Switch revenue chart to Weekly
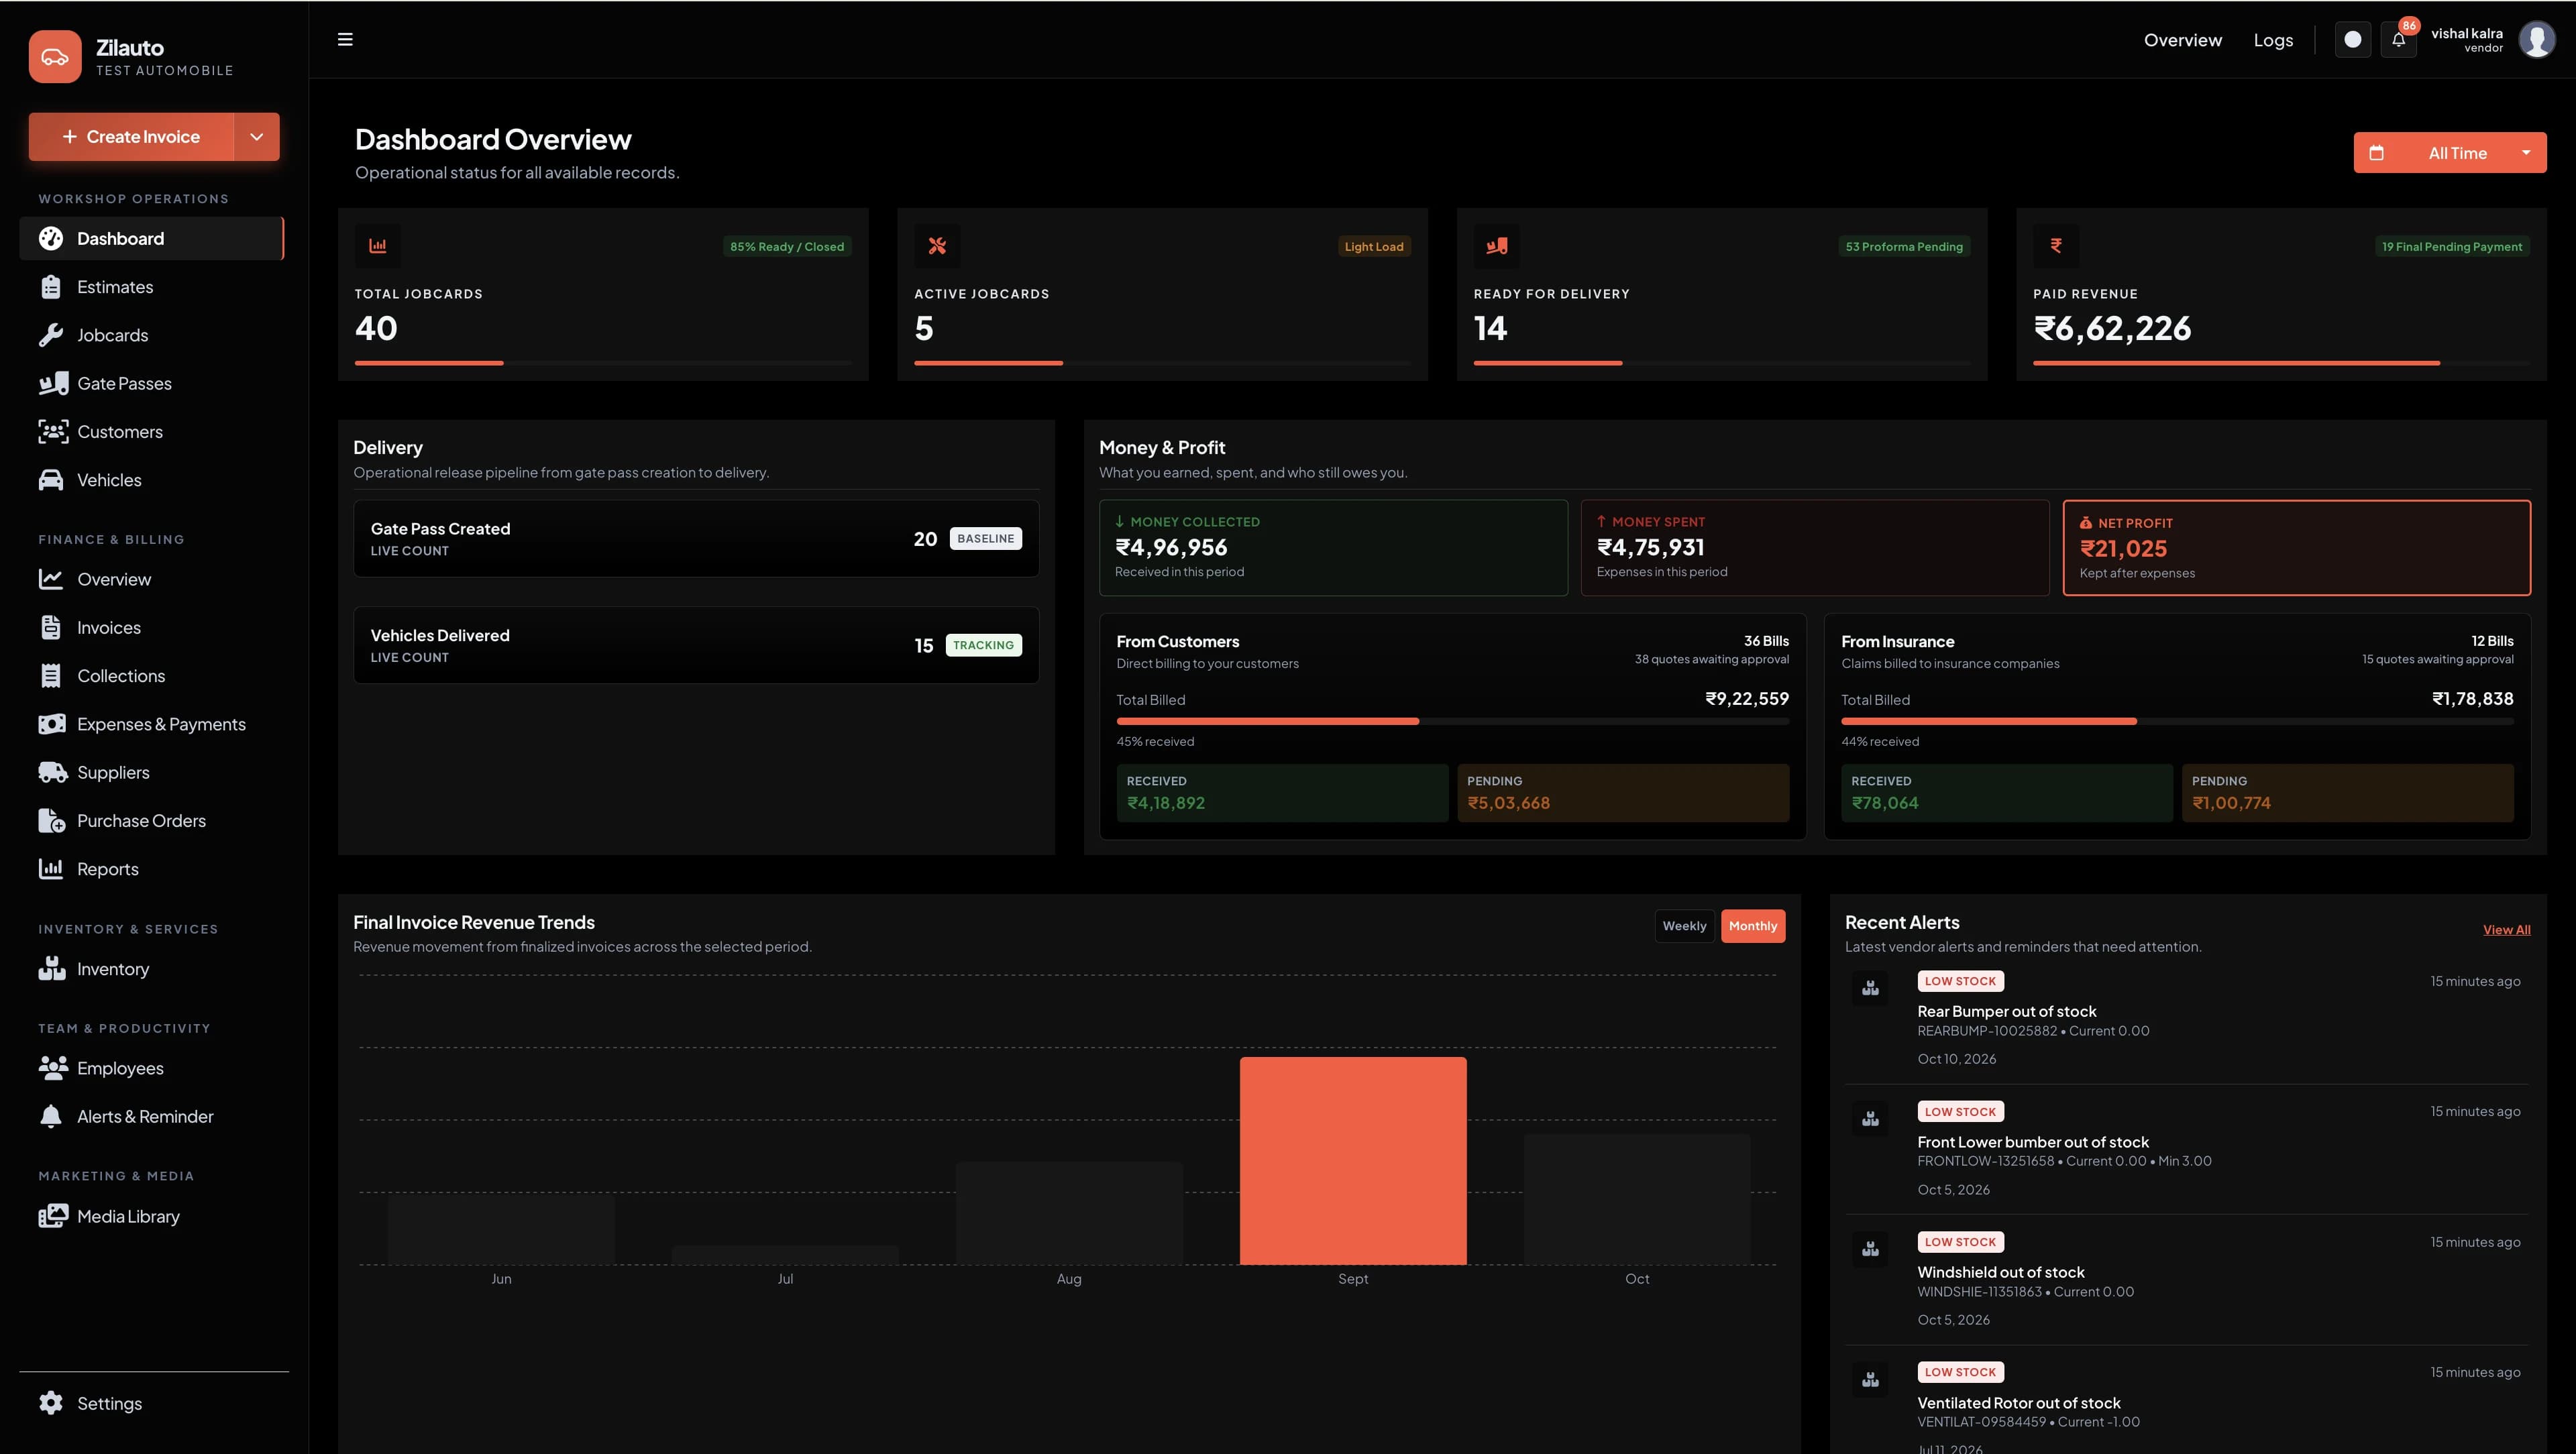 1684,926
